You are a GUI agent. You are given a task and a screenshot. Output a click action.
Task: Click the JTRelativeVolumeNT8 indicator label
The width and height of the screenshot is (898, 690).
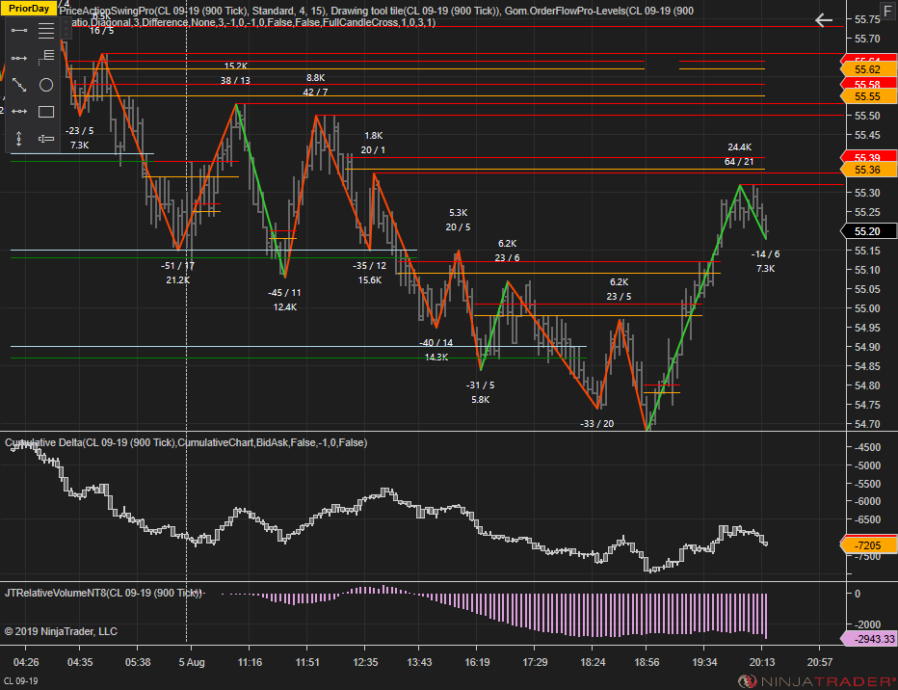(104, 593)
